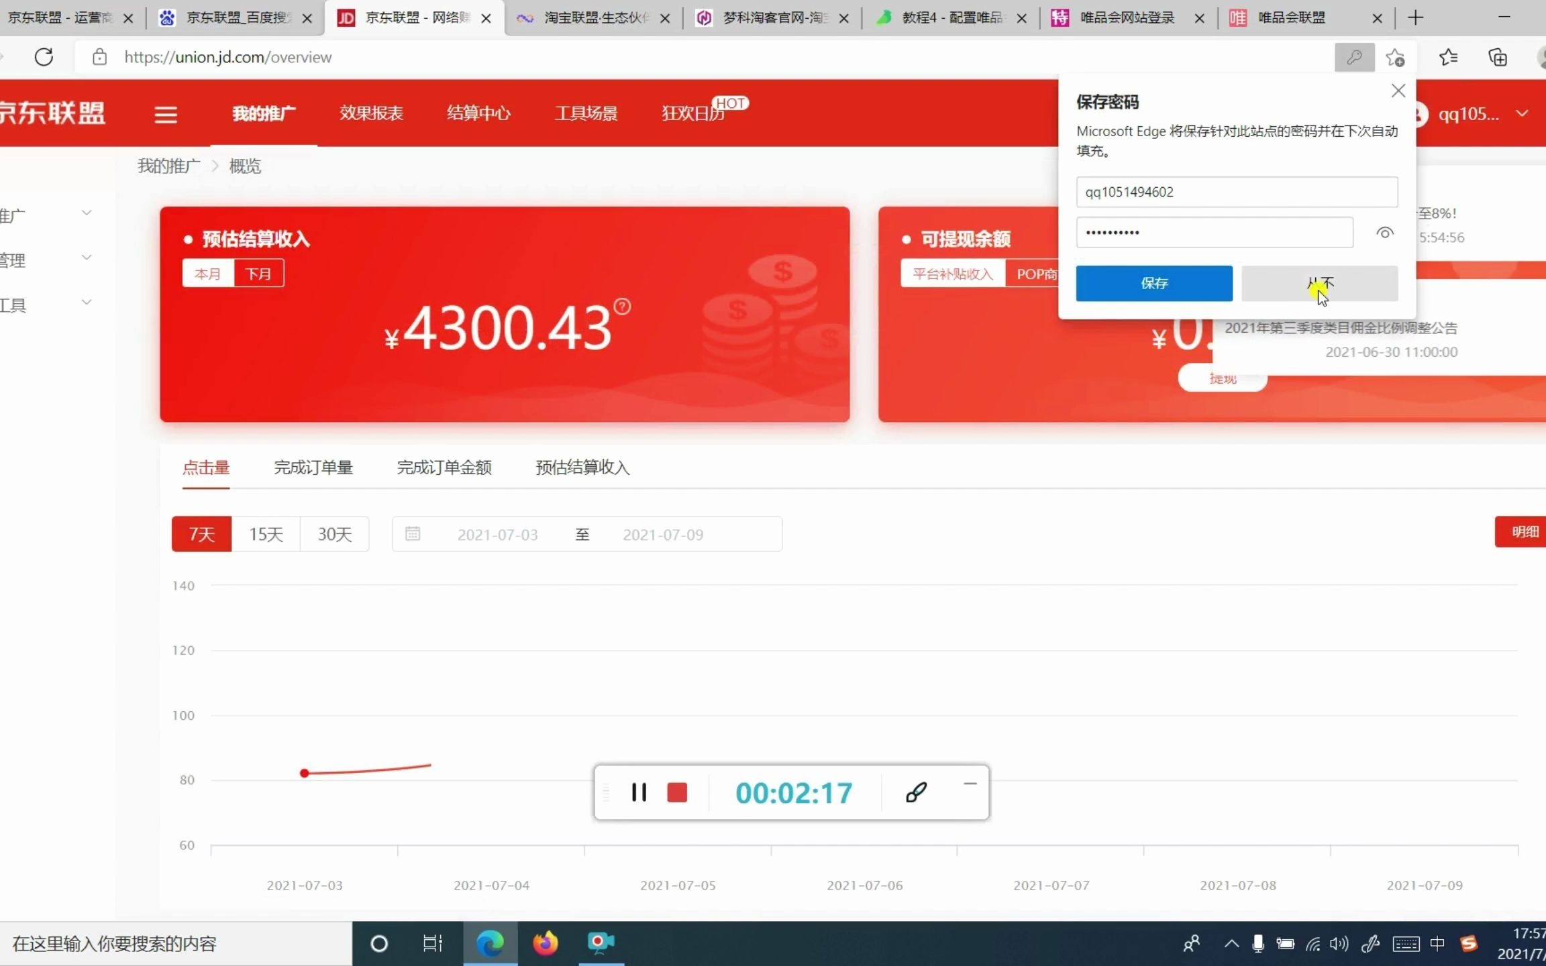Click the volume icon in system tray
This screenshot has height=966, width=1546.
point(1339,944)
